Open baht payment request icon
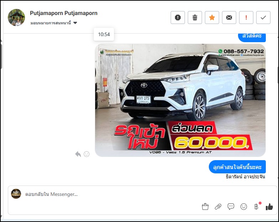Image resolution: width=279 pixels, height=222 pixels. tap(257, 207)
